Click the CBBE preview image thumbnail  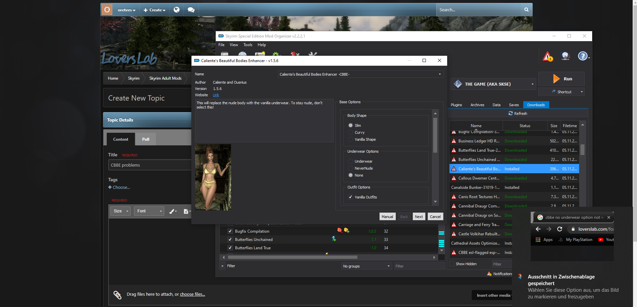click(x=213, y=177)
